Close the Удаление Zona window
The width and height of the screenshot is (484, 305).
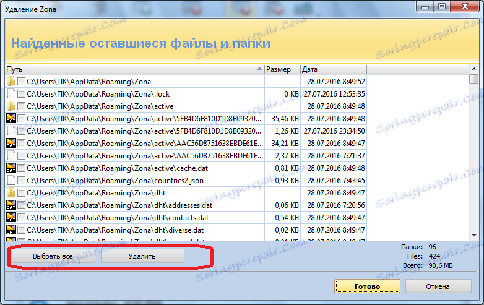[x=465, y=6]
